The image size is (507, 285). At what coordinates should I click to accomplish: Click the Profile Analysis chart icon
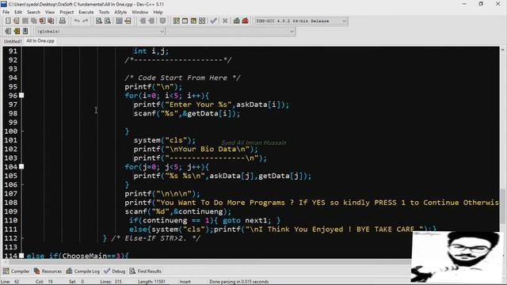237,21
